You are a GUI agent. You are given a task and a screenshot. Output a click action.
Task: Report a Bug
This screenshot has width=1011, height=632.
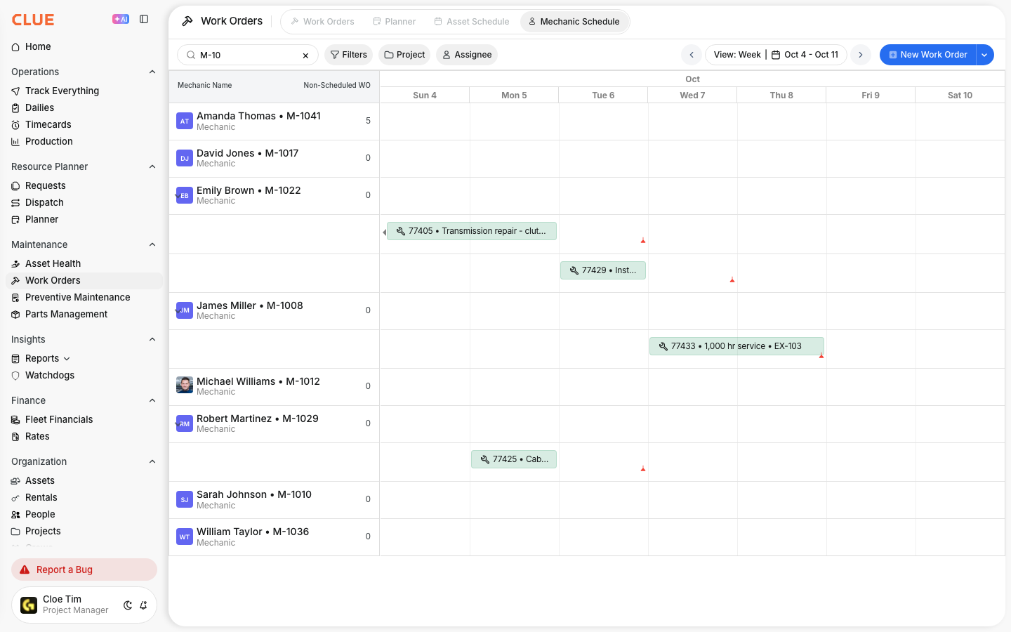(x=84, y=570)
